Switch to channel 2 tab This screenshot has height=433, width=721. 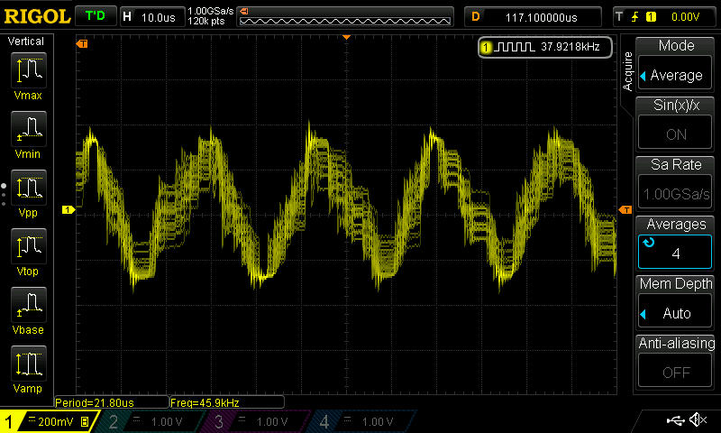click(153, 421)
